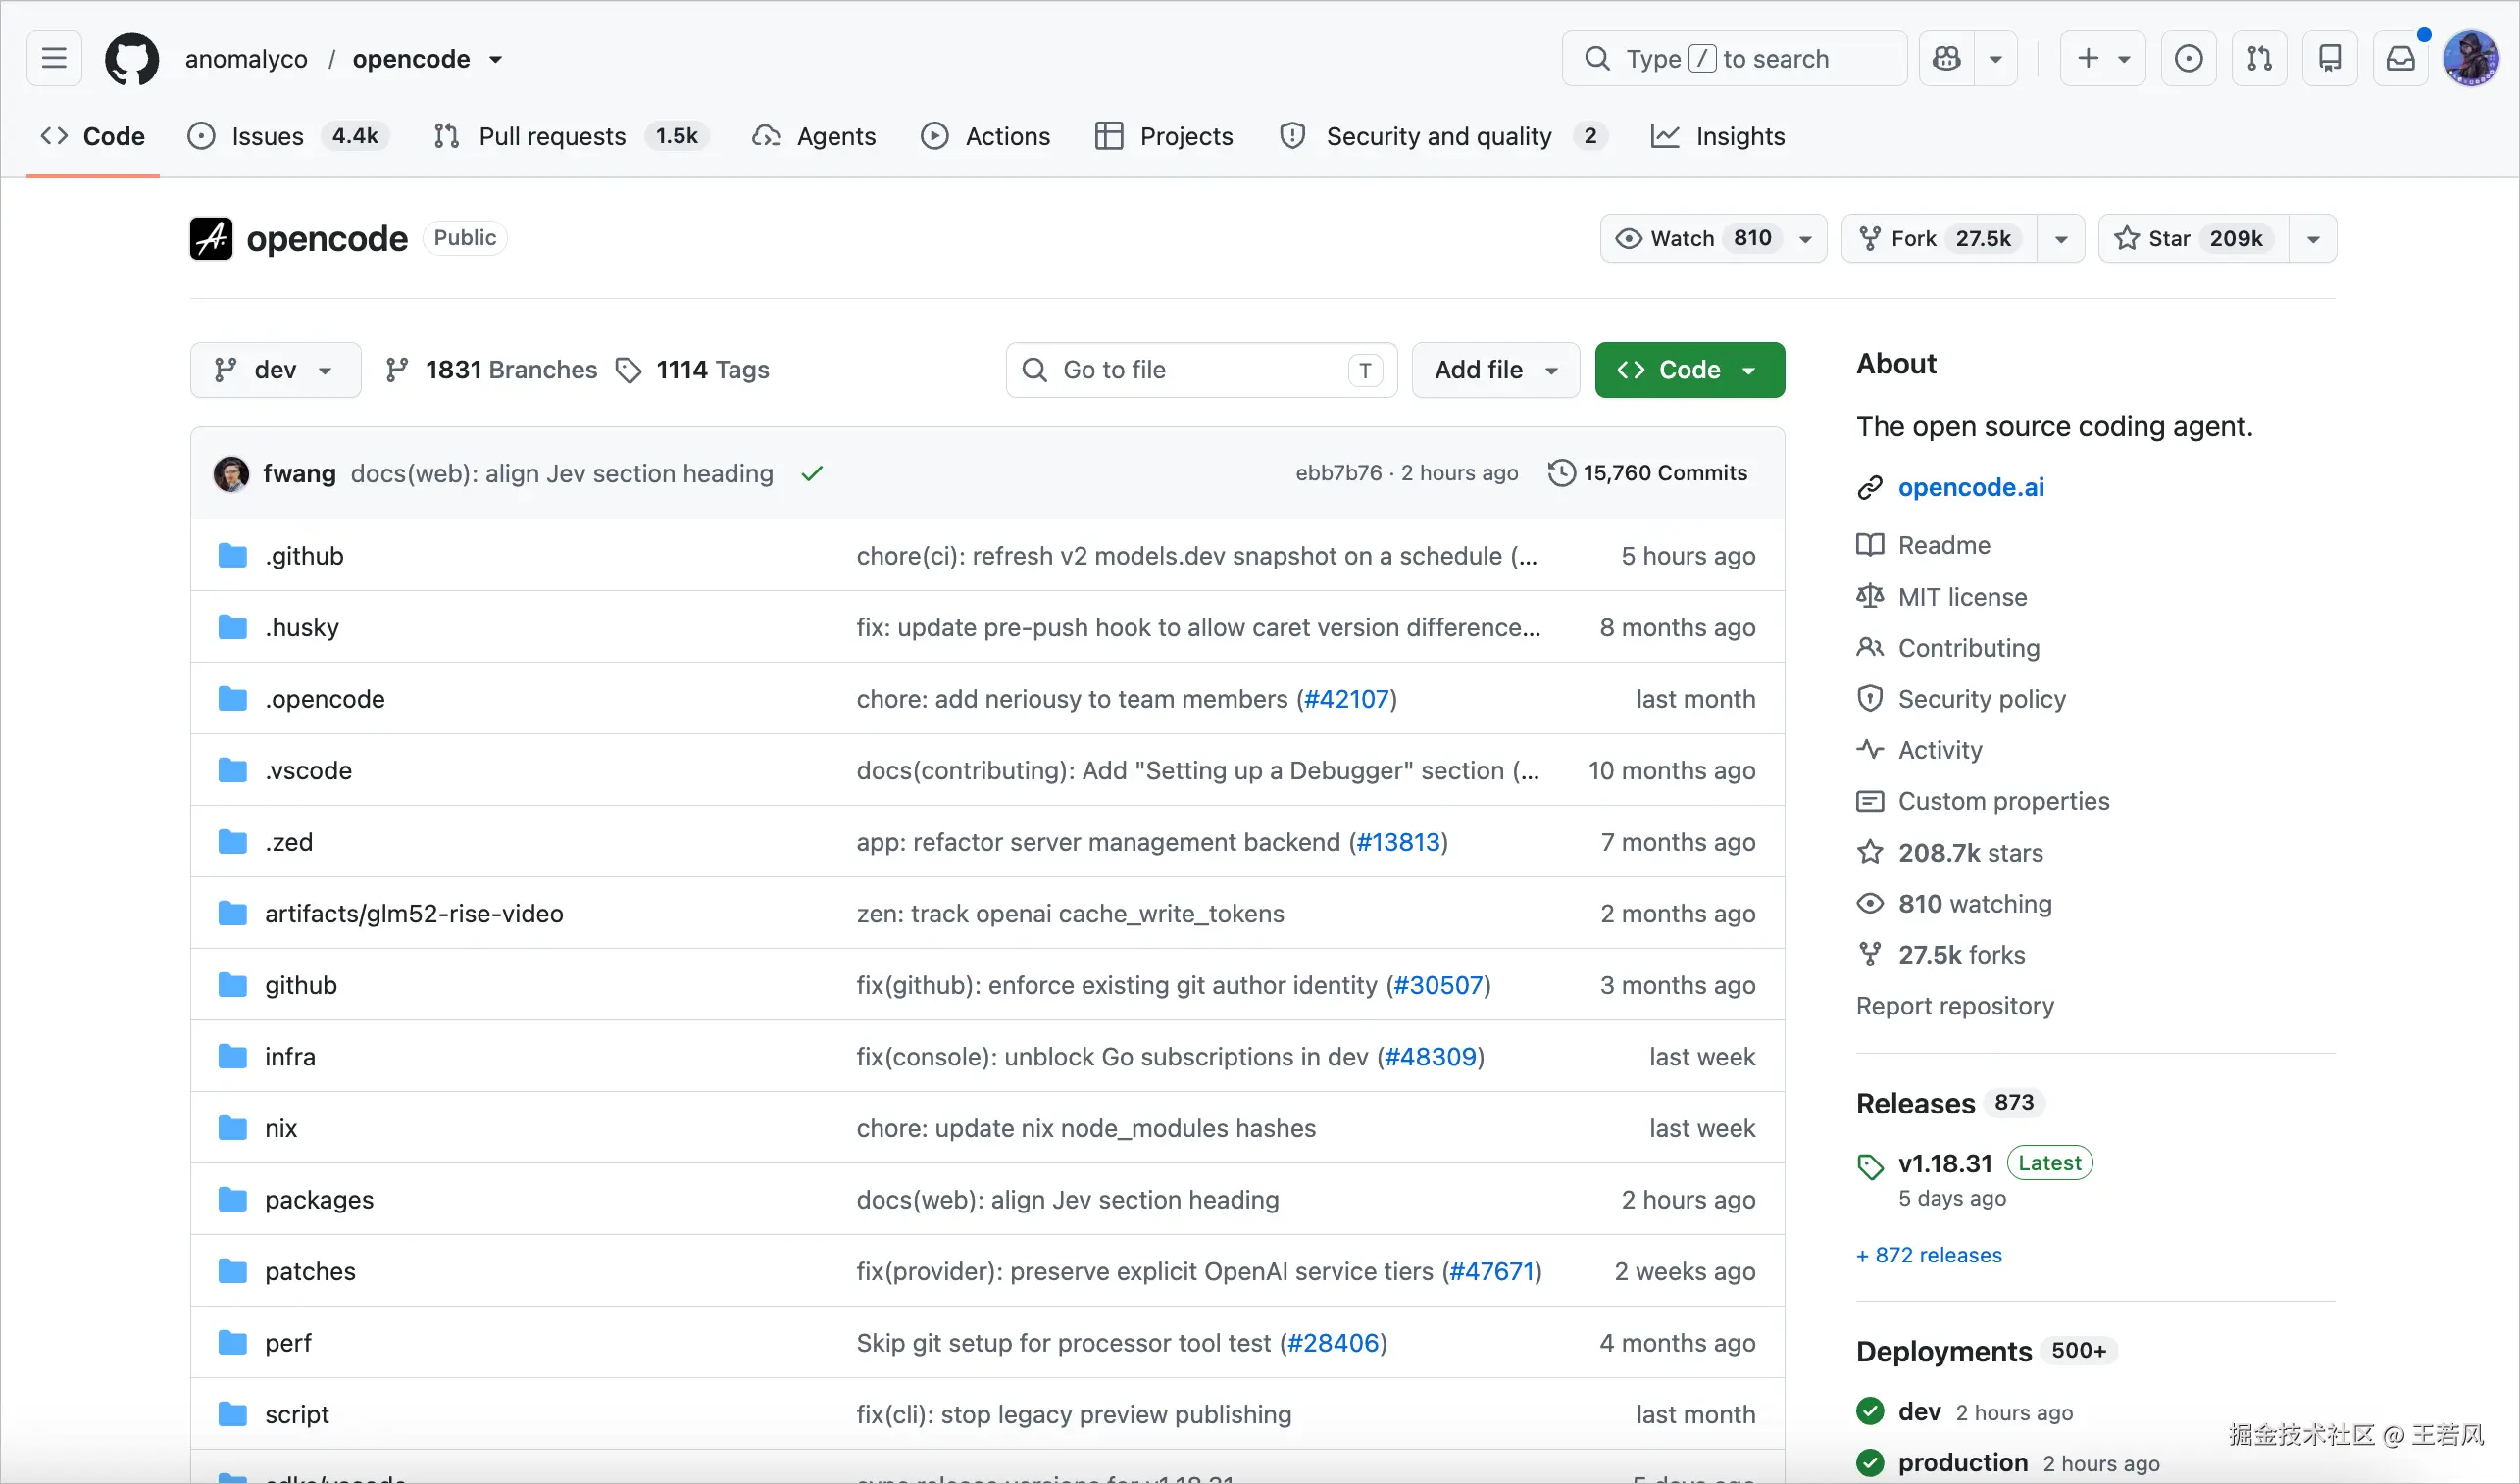Click fwang's commit author avatar

pyautogui.click(x=231, y=473)
